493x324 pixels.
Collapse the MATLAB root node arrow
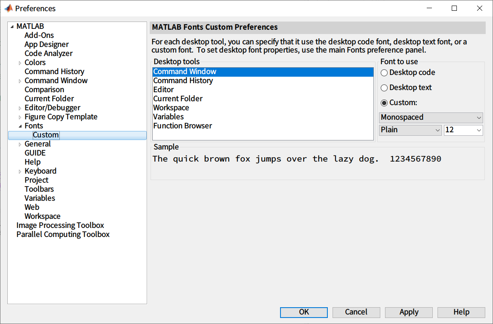[12, 27]
